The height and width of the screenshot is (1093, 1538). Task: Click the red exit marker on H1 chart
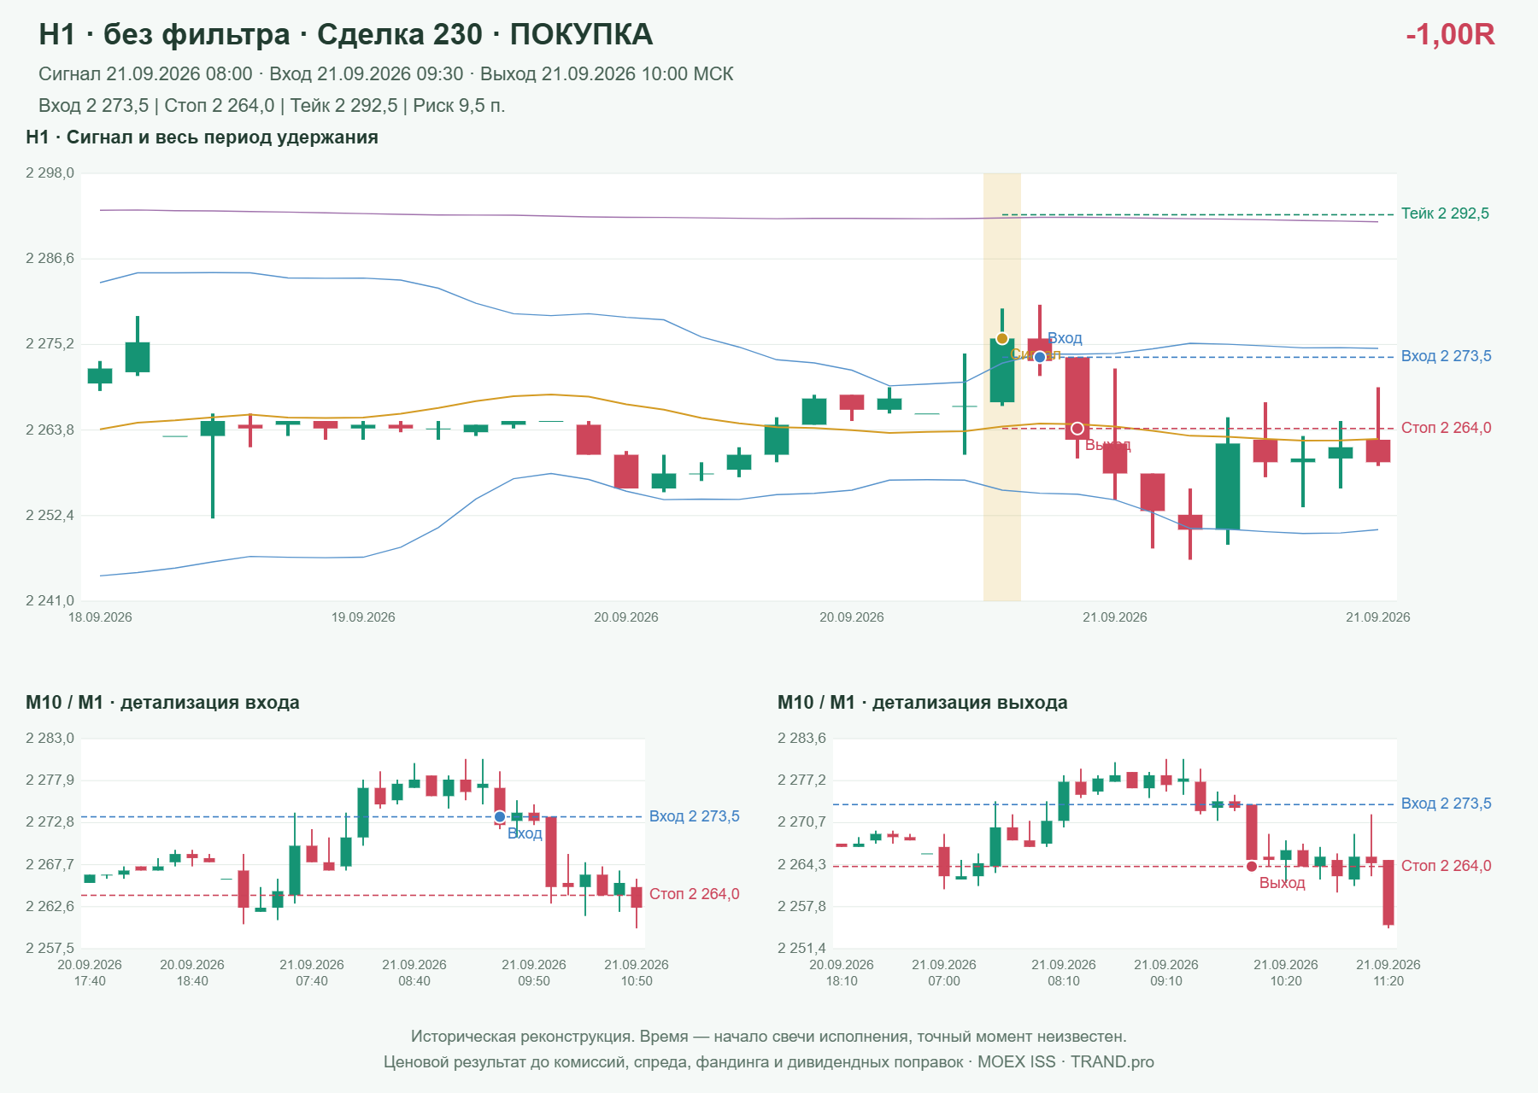click(x=1077, y=429)
